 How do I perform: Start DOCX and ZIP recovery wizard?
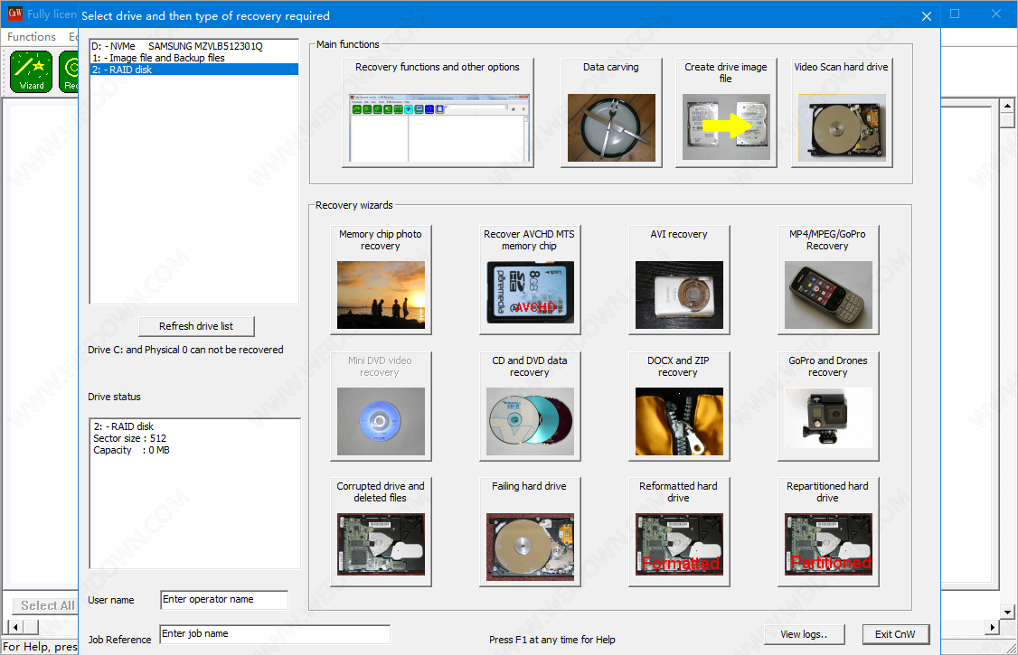point(679,406)
